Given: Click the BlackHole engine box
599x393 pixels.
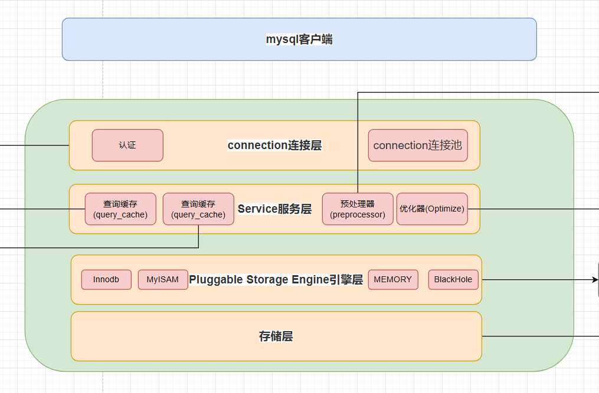Looking at the screenshot, I should coord(453,280).
